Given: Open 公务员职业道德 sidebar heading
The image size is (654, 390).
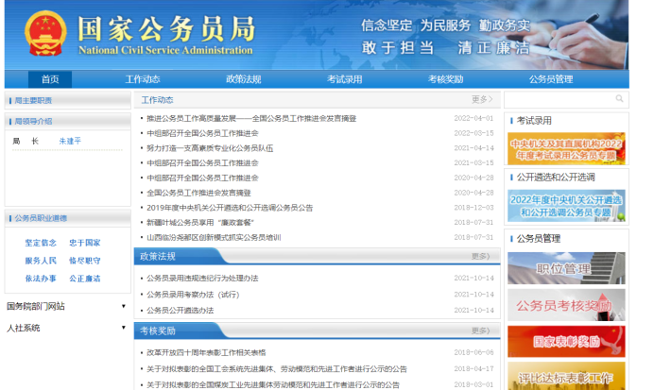Looking at the screenshot, I should [x=41, y=218].
